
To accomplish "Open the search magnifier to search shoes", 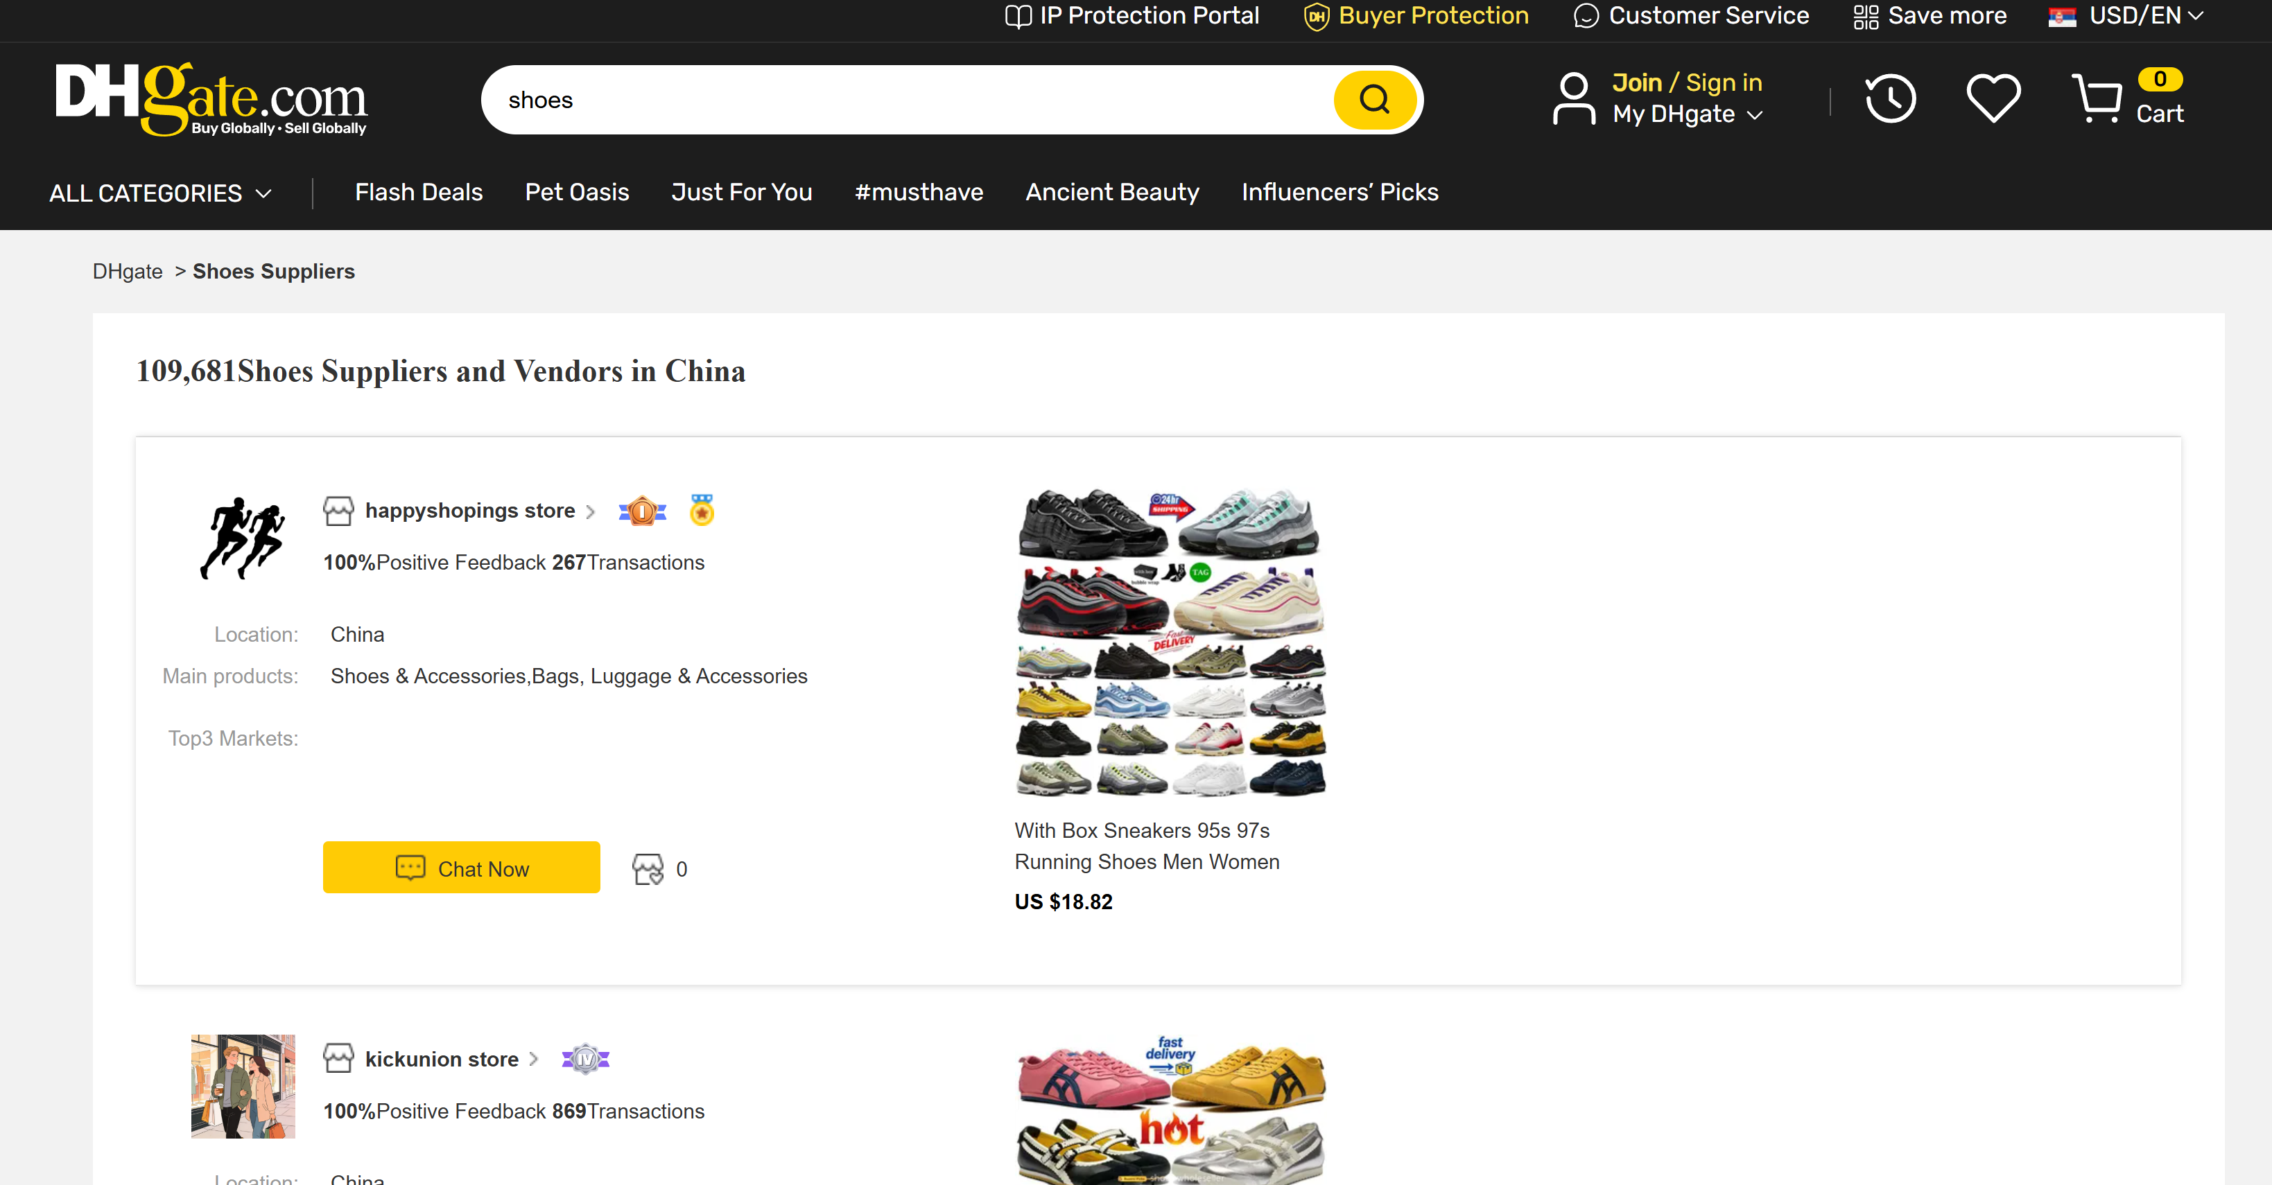I will click(x=1374, y=98).
